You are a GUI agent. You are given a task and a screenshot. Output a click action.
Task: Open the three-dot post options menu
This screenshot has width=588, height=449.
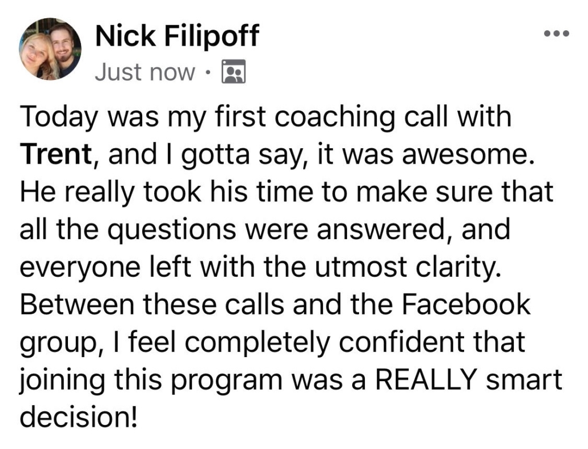[x=557, y=34]
